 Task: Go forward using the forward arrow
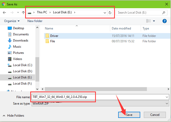[12, 13]
